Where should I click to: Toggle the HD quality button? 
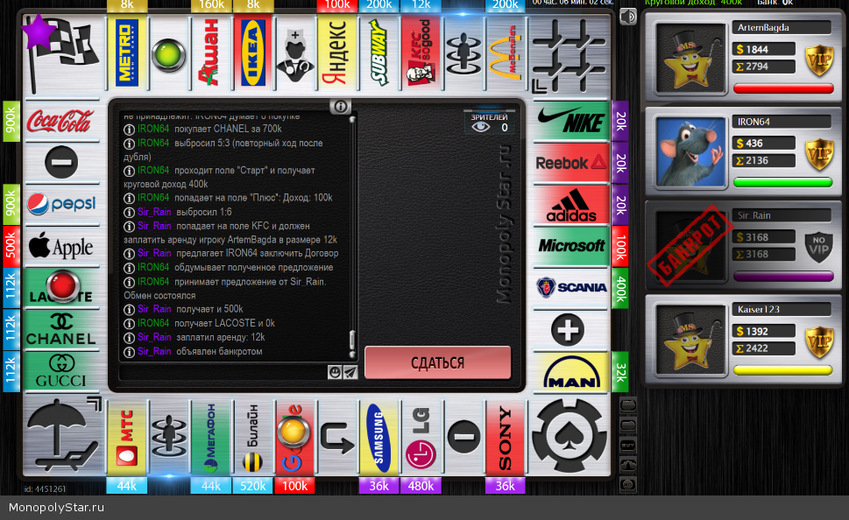(x=628, y=484)
